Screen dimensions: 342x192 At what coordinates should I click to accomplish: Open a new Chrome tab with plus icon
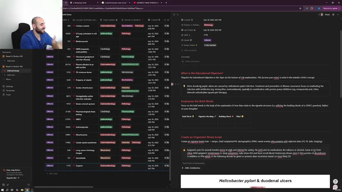pyautogui.click(x=166, y=3)
